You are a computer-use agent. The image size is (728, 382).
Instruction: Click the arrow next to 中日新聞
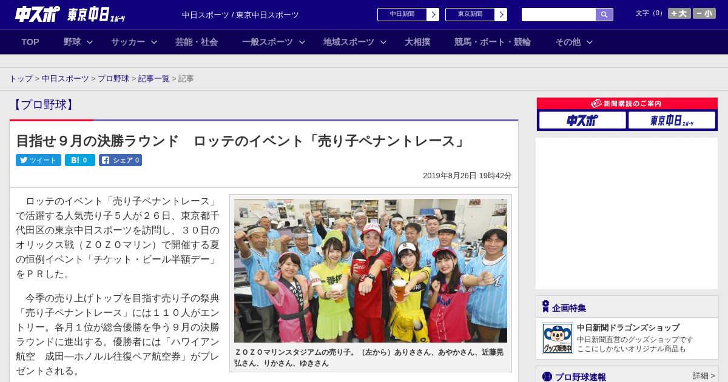tap(433, 15)
